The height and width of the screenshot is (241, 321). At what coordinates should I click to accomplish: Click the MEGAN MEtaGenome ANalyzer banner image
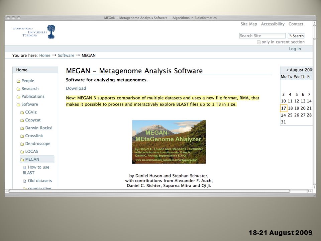[169, 142]
